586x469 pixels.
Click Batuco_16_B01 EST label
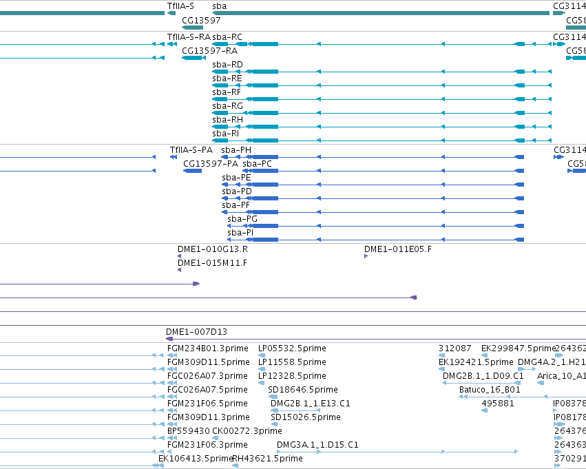click(x=490, y=390)
